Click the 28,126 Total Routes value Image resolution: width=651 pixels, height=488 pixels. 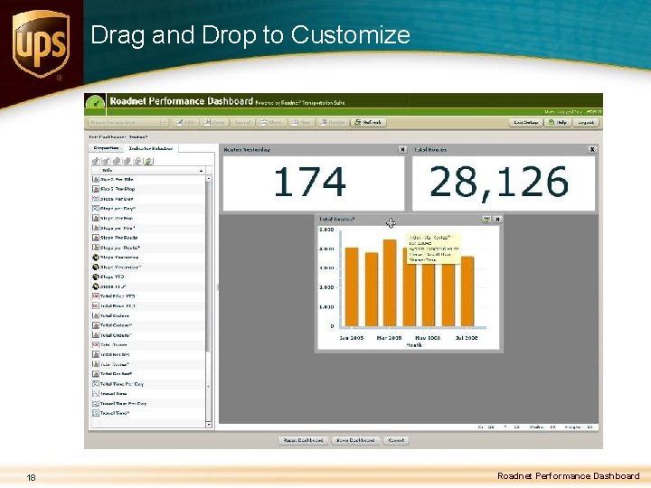[x=499, y=183]
